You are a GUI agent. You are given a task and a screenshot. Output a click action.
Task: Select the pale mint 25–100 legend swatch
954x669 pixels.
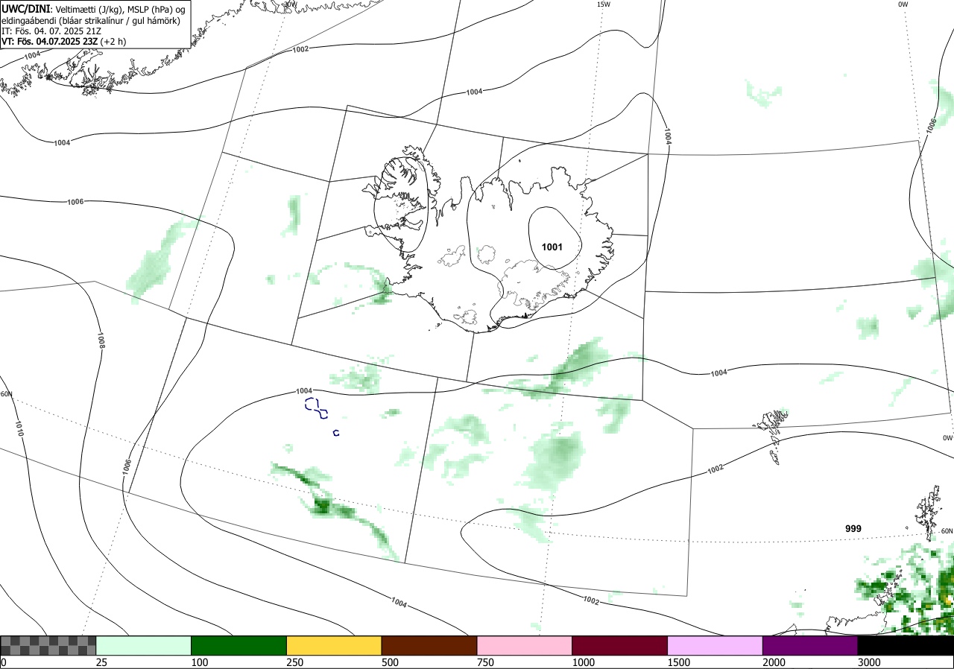coord(144,645)
